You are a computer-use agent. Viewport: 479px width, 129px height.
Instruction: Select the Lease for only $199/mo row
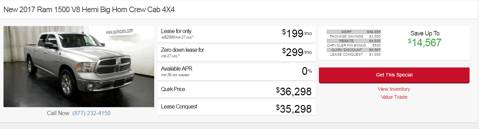point(237,34)
